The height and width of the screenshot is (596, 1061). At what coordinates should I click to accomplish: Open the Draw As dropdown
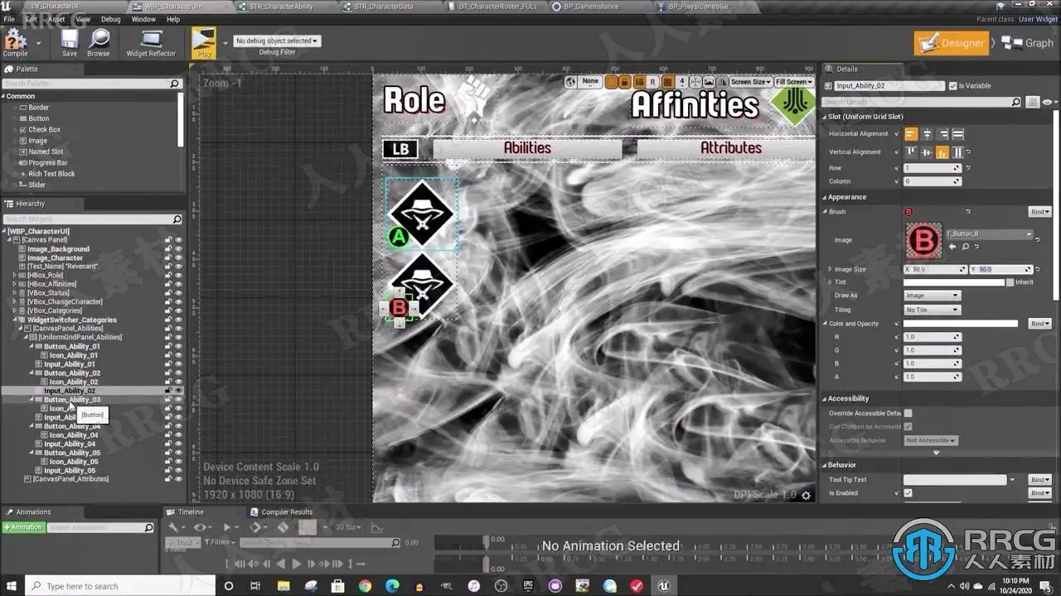point(932,296)
